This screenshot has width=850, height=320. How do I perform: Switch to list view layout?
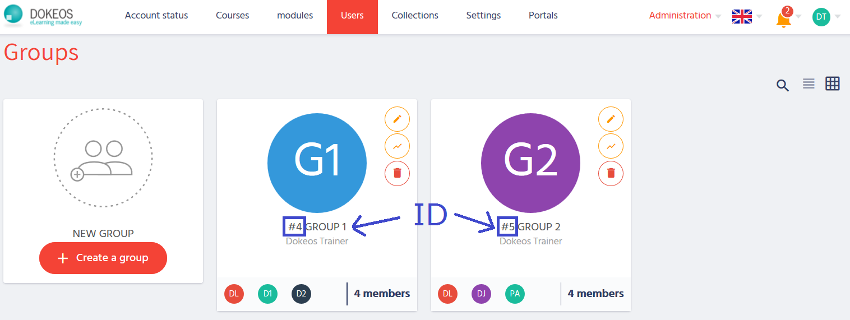[x=809, y=84]
